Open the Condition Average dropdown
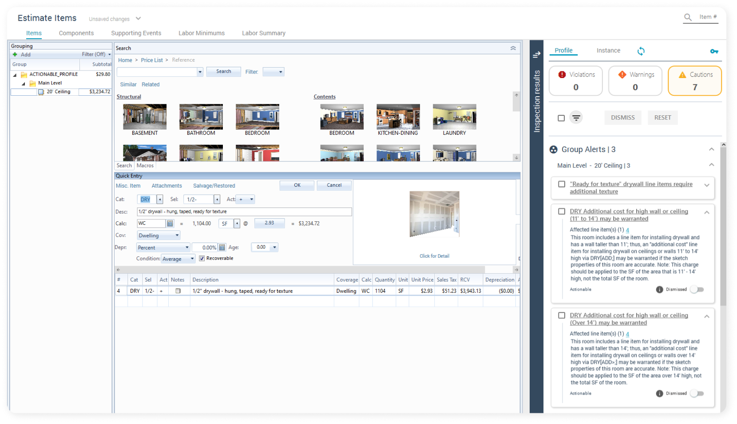Screen dimensions: 737x424 [178, 259]
